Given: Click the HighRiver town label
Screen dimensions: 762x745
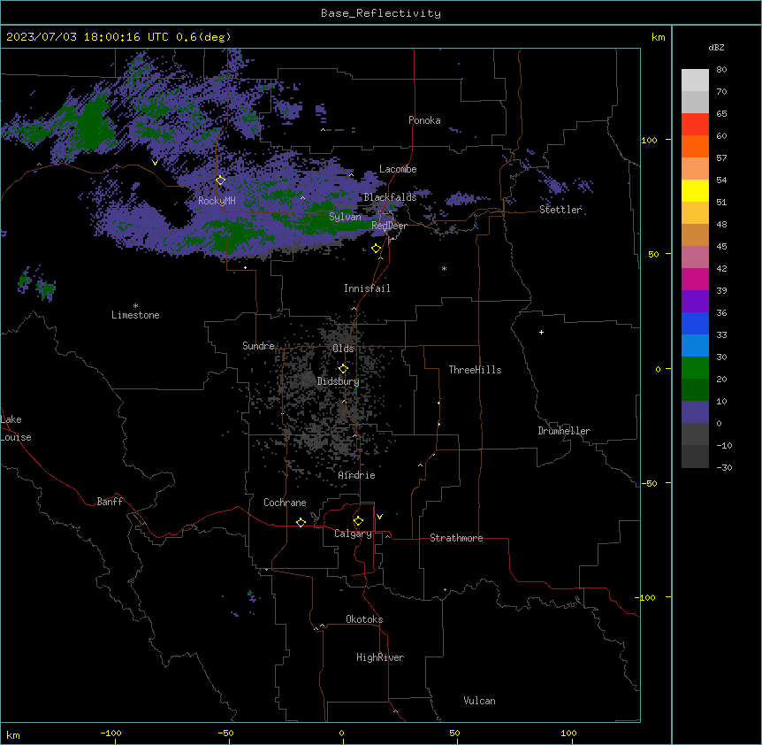Looking at the screenshot, I should tap(380, 657).
